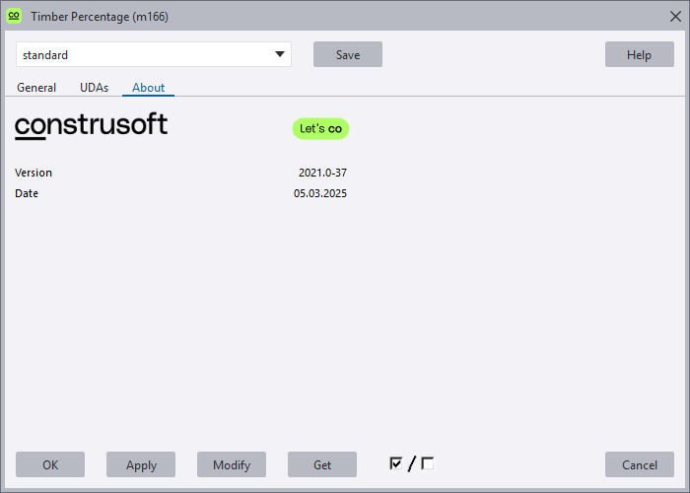The width and height of the screenshot is (690, 493).
Task: Cancel the dialog
Action: click(640, 464)
